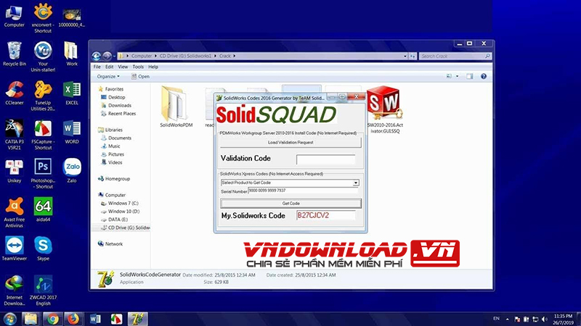Select the SW2010-2016 Activator file icon
This screenshot has height=326, width=581.
point(385,110)
